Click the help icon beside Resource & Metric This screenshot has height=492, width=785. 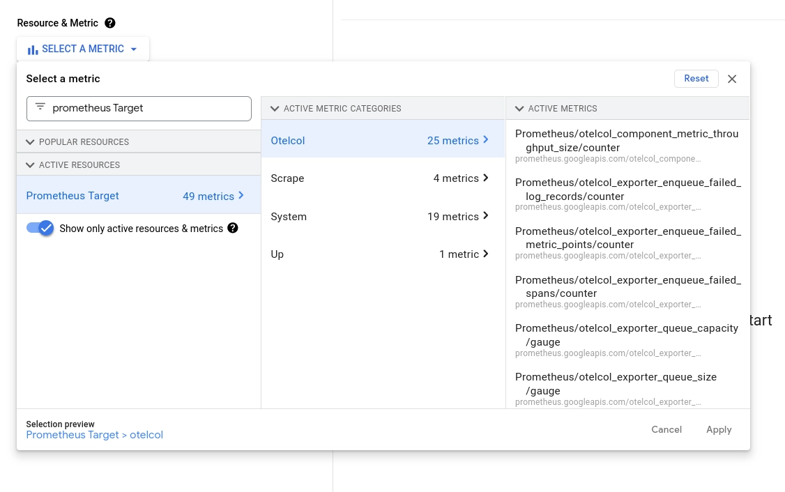click(110, 23)
